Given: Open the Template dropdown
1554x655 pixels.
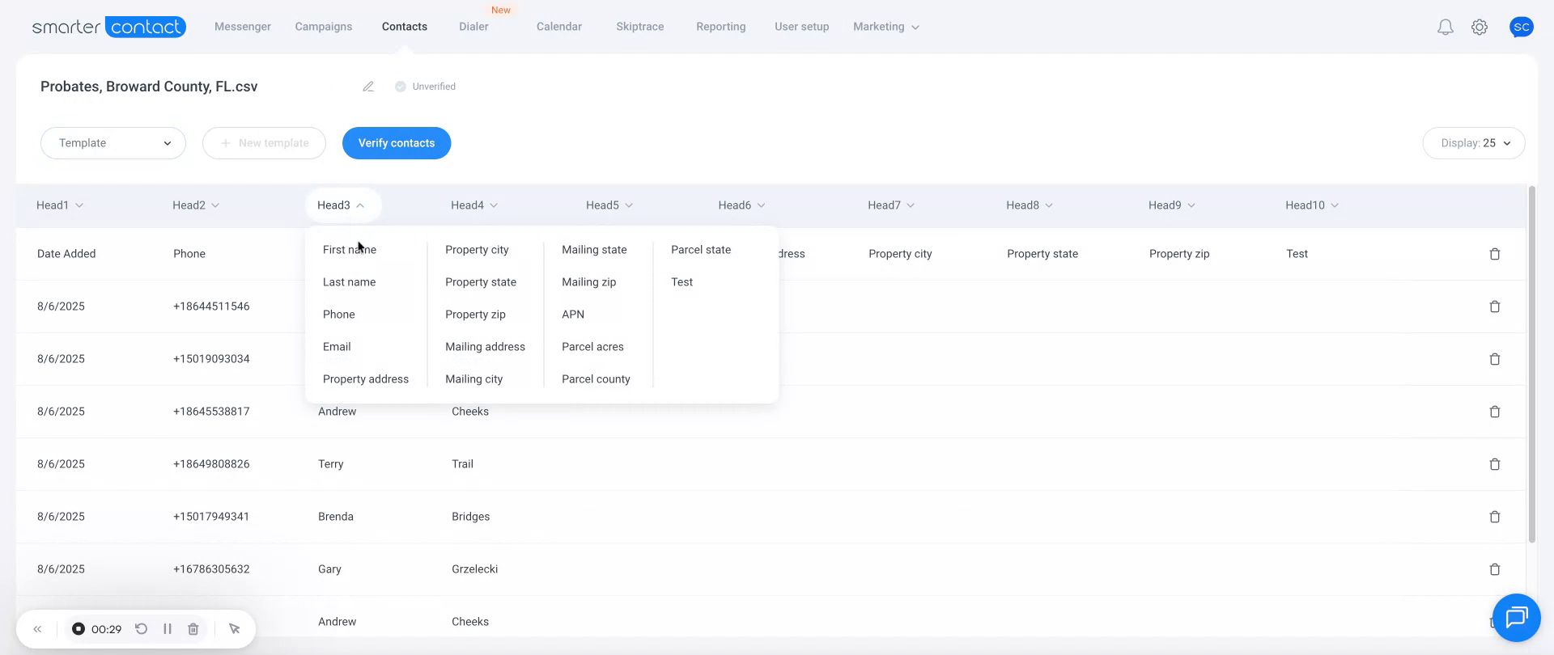Looking at the screenshot, I should coord(113,143).
